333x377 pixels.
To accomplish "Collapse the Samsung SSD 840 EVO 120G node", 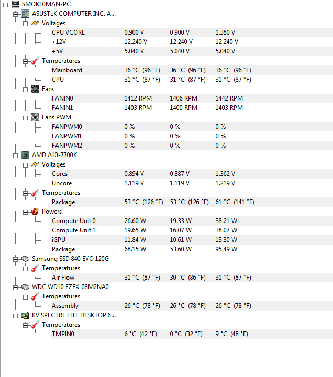I will [15, 259].
